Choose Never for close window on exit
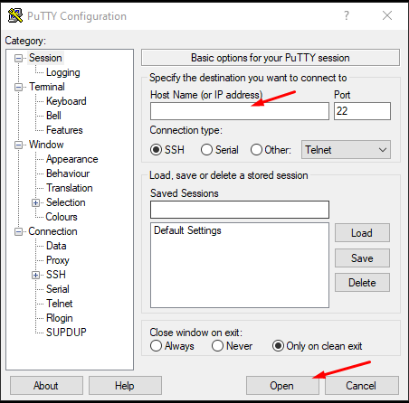 coord(217,346)
